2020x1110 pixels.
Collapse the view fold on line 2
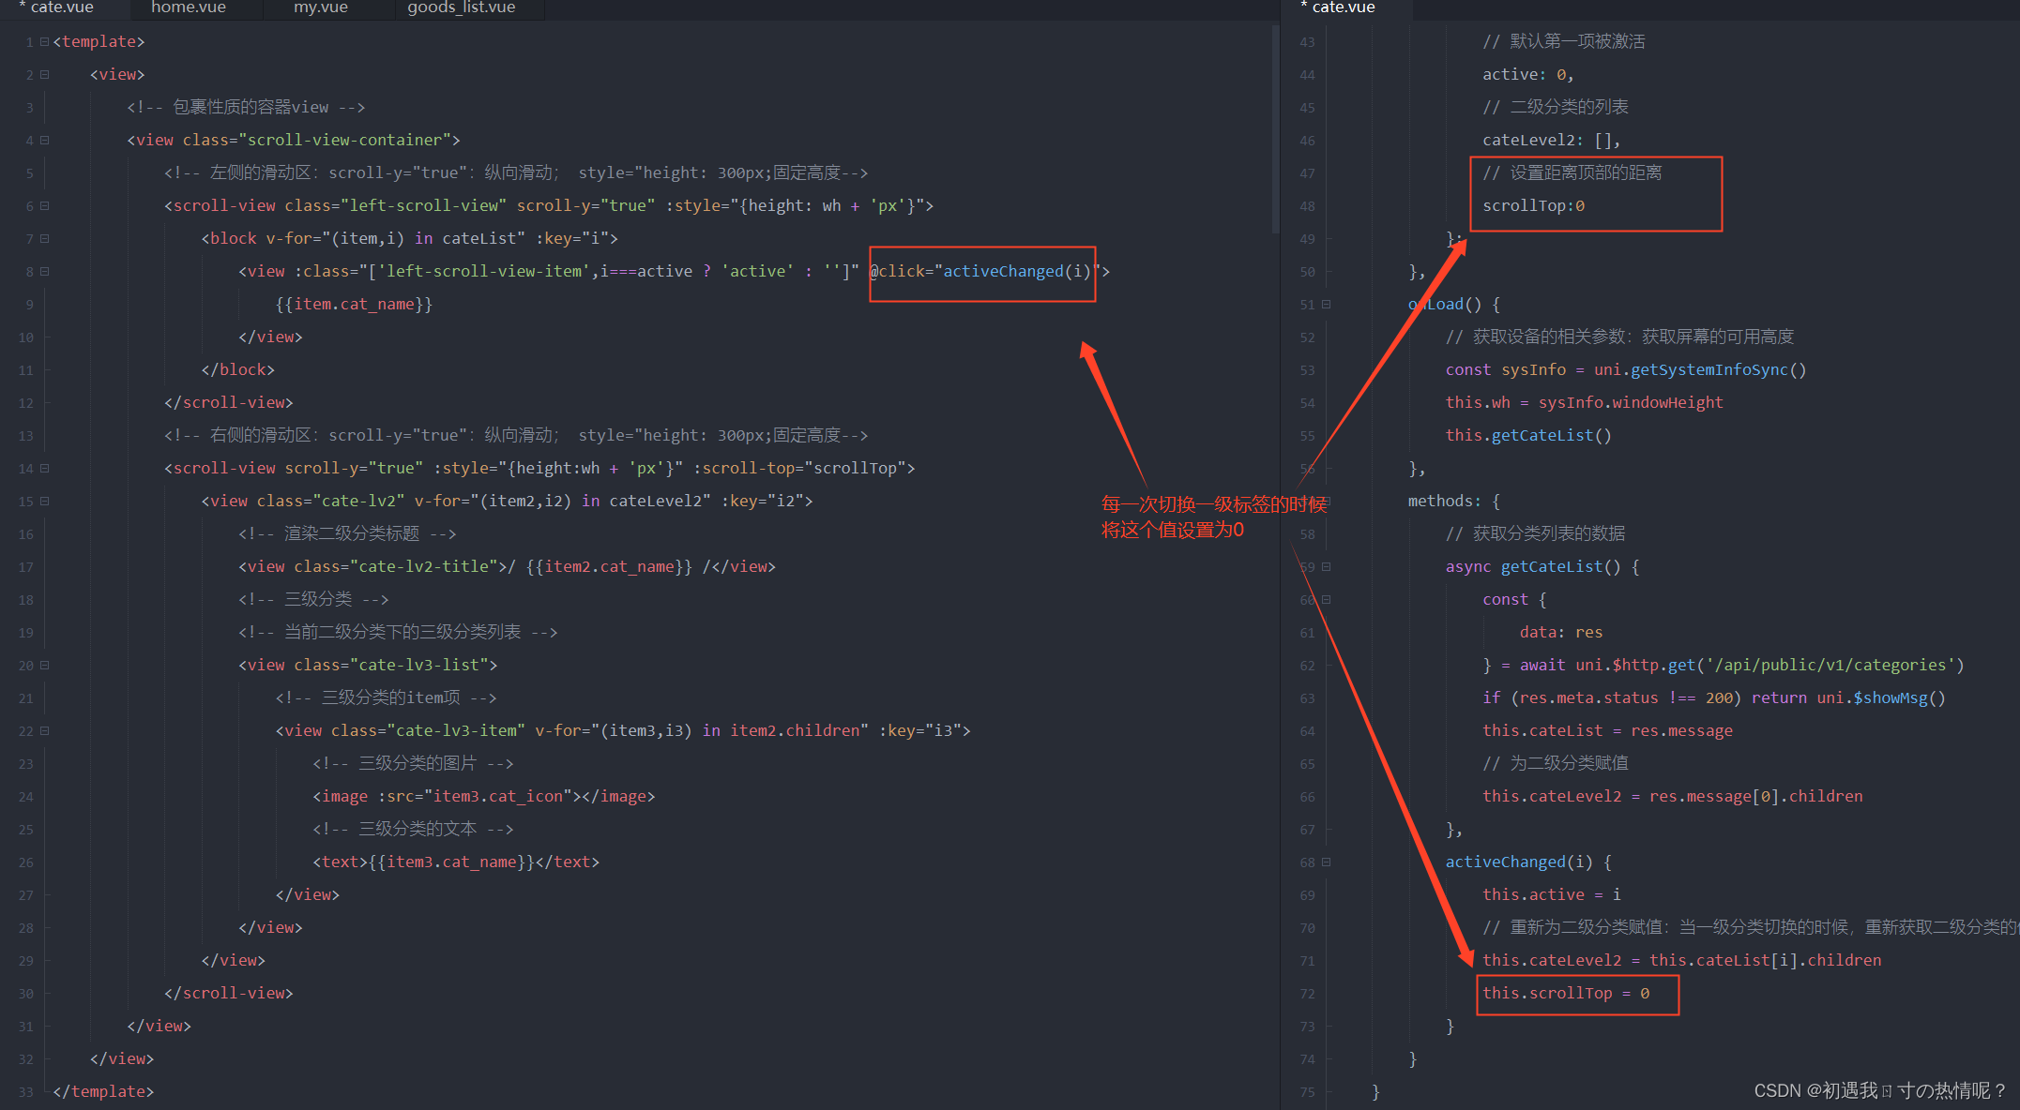coord(44,75)
